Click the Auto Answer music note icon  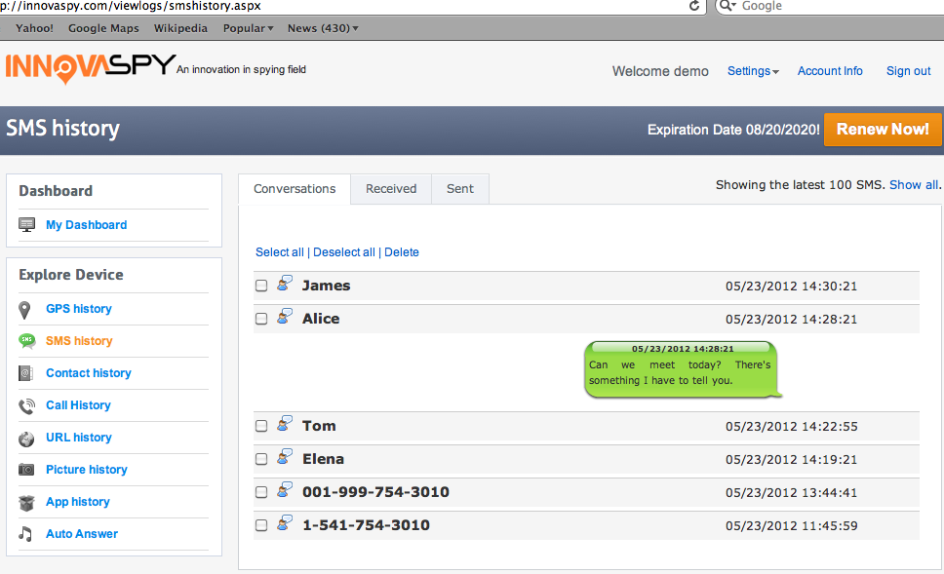coord(25,534)
